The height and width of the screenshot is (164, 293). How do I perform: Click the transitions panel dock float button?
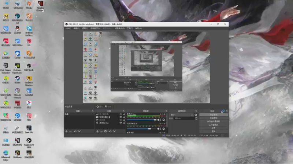pos(196,111)
